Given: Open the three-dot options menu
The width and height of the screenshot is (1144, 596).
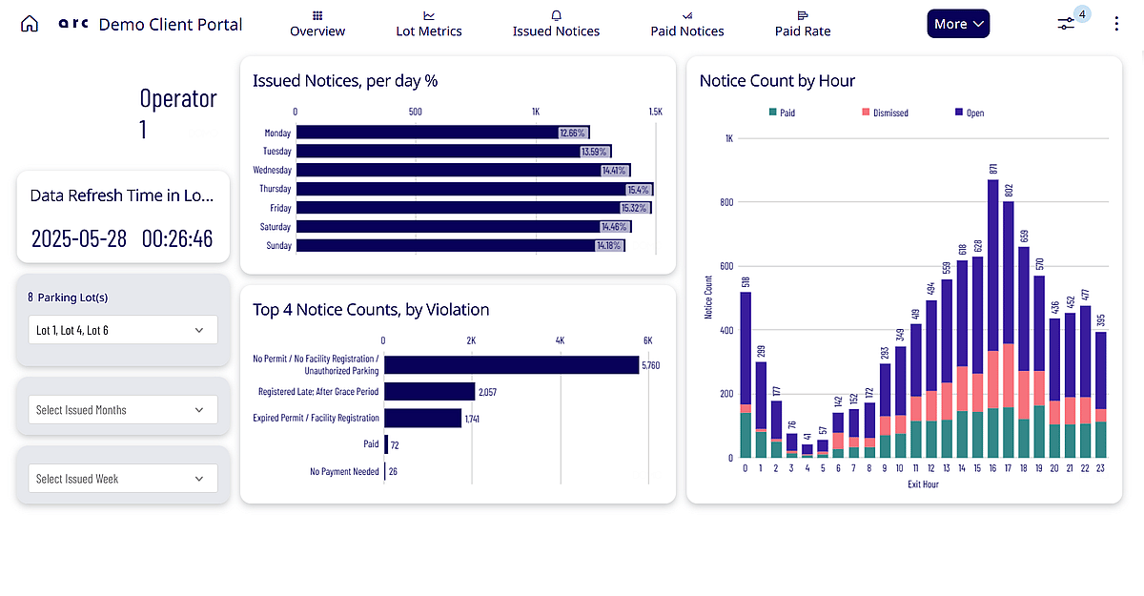Looking at the screenshot, I should click(1116, 25).
